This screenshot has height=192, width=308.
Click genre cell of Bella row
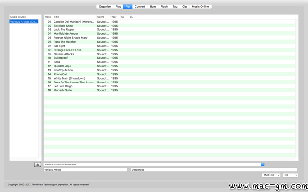(103, 62)
